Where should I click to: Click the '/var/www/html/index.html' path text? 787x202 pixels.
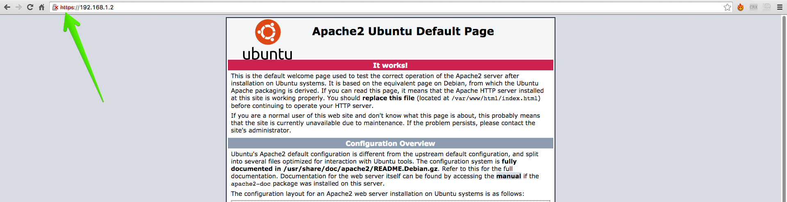(x=495, y=99)
